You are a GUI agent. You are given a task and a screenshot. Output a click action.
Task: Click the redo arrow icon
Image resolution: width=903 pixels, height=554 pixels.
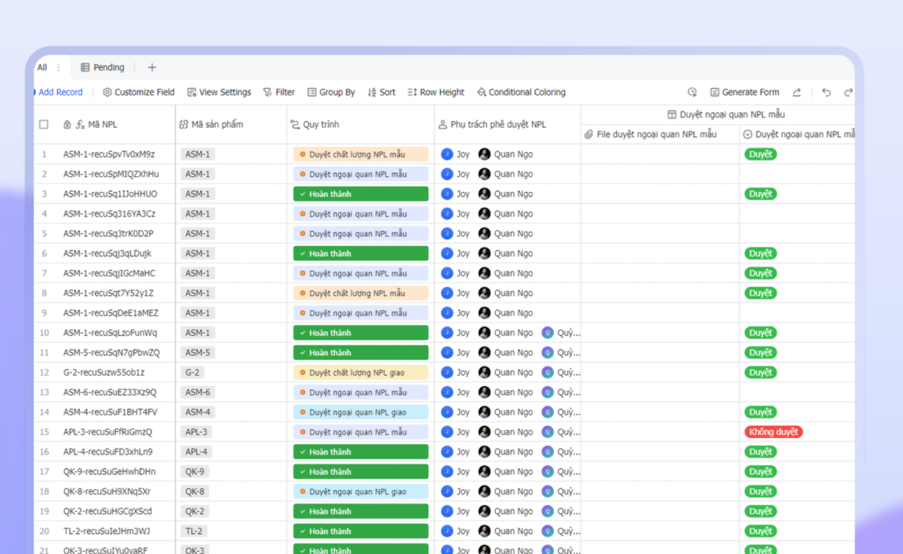pos(848,93)
